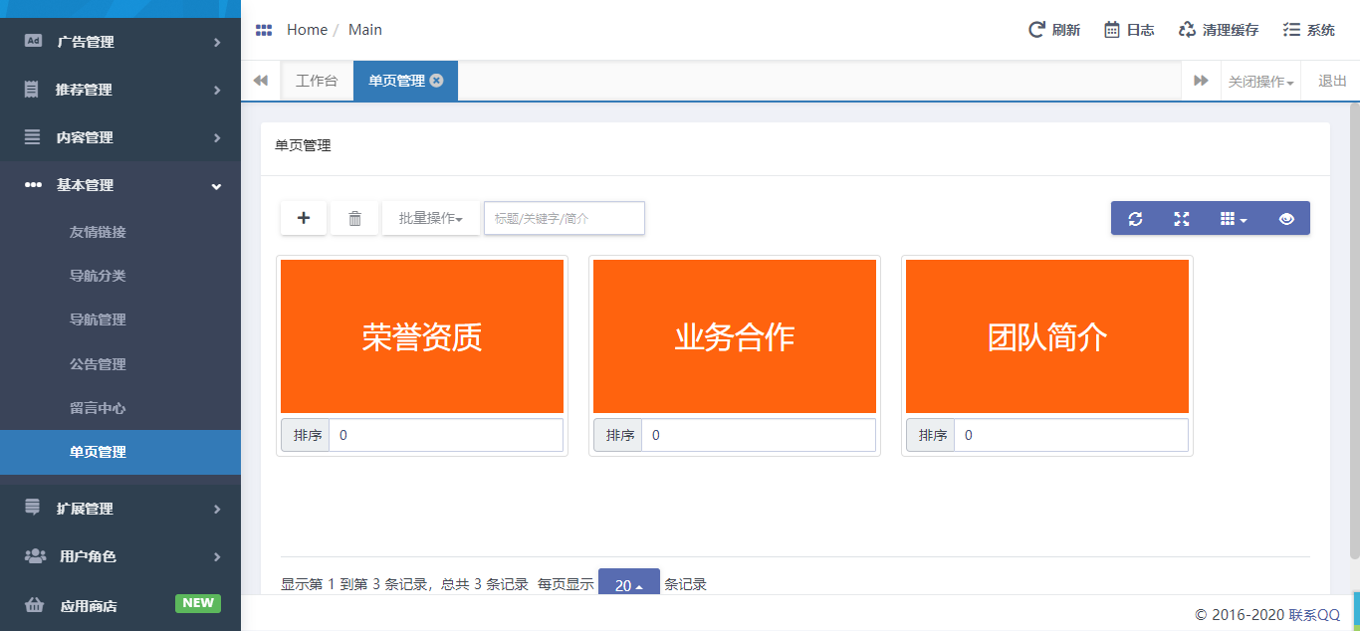
Task: Open the 批量操作 dropdown
Action: click(430, 218)
